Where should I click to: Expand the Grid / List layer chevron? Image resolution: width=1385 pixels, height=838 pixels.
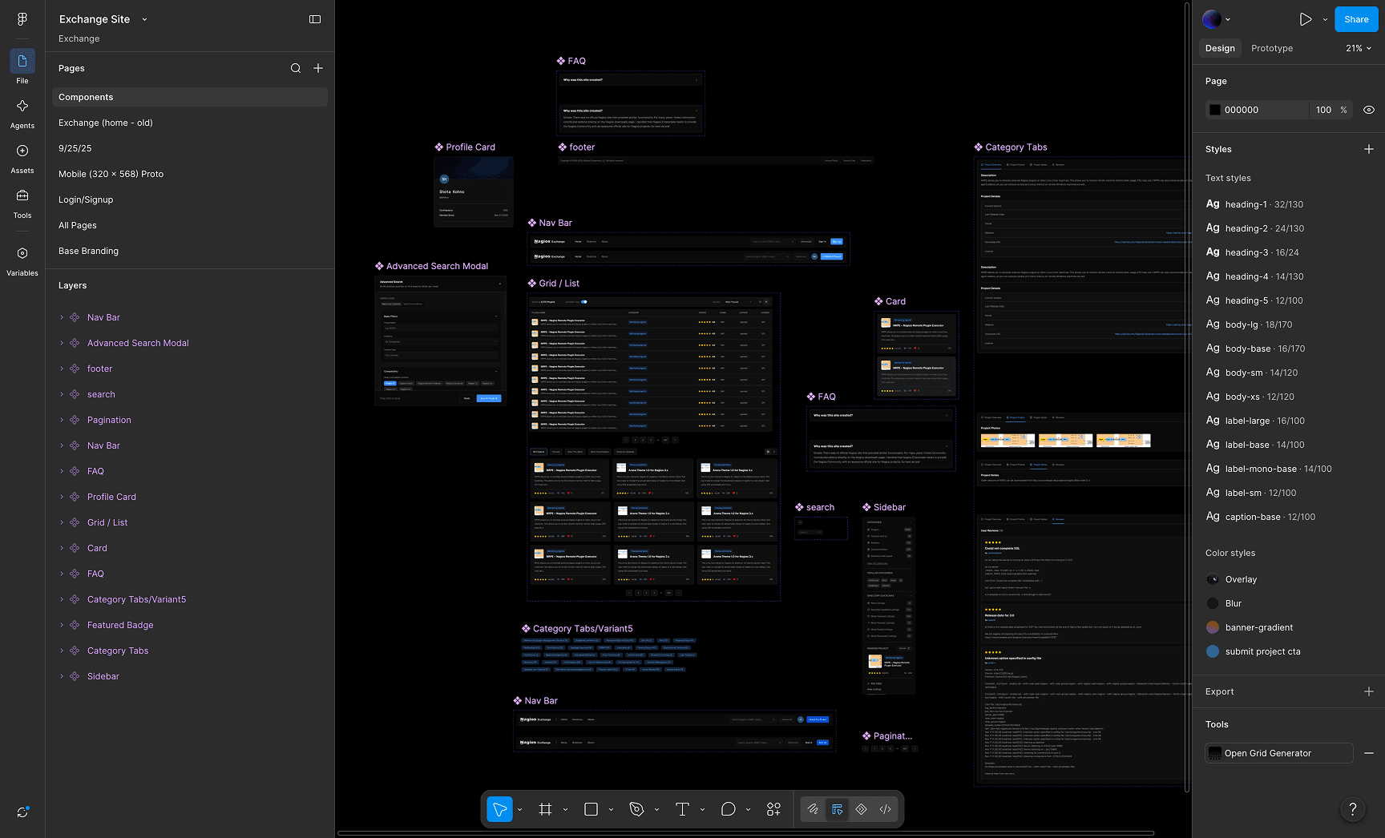[62, 522]
